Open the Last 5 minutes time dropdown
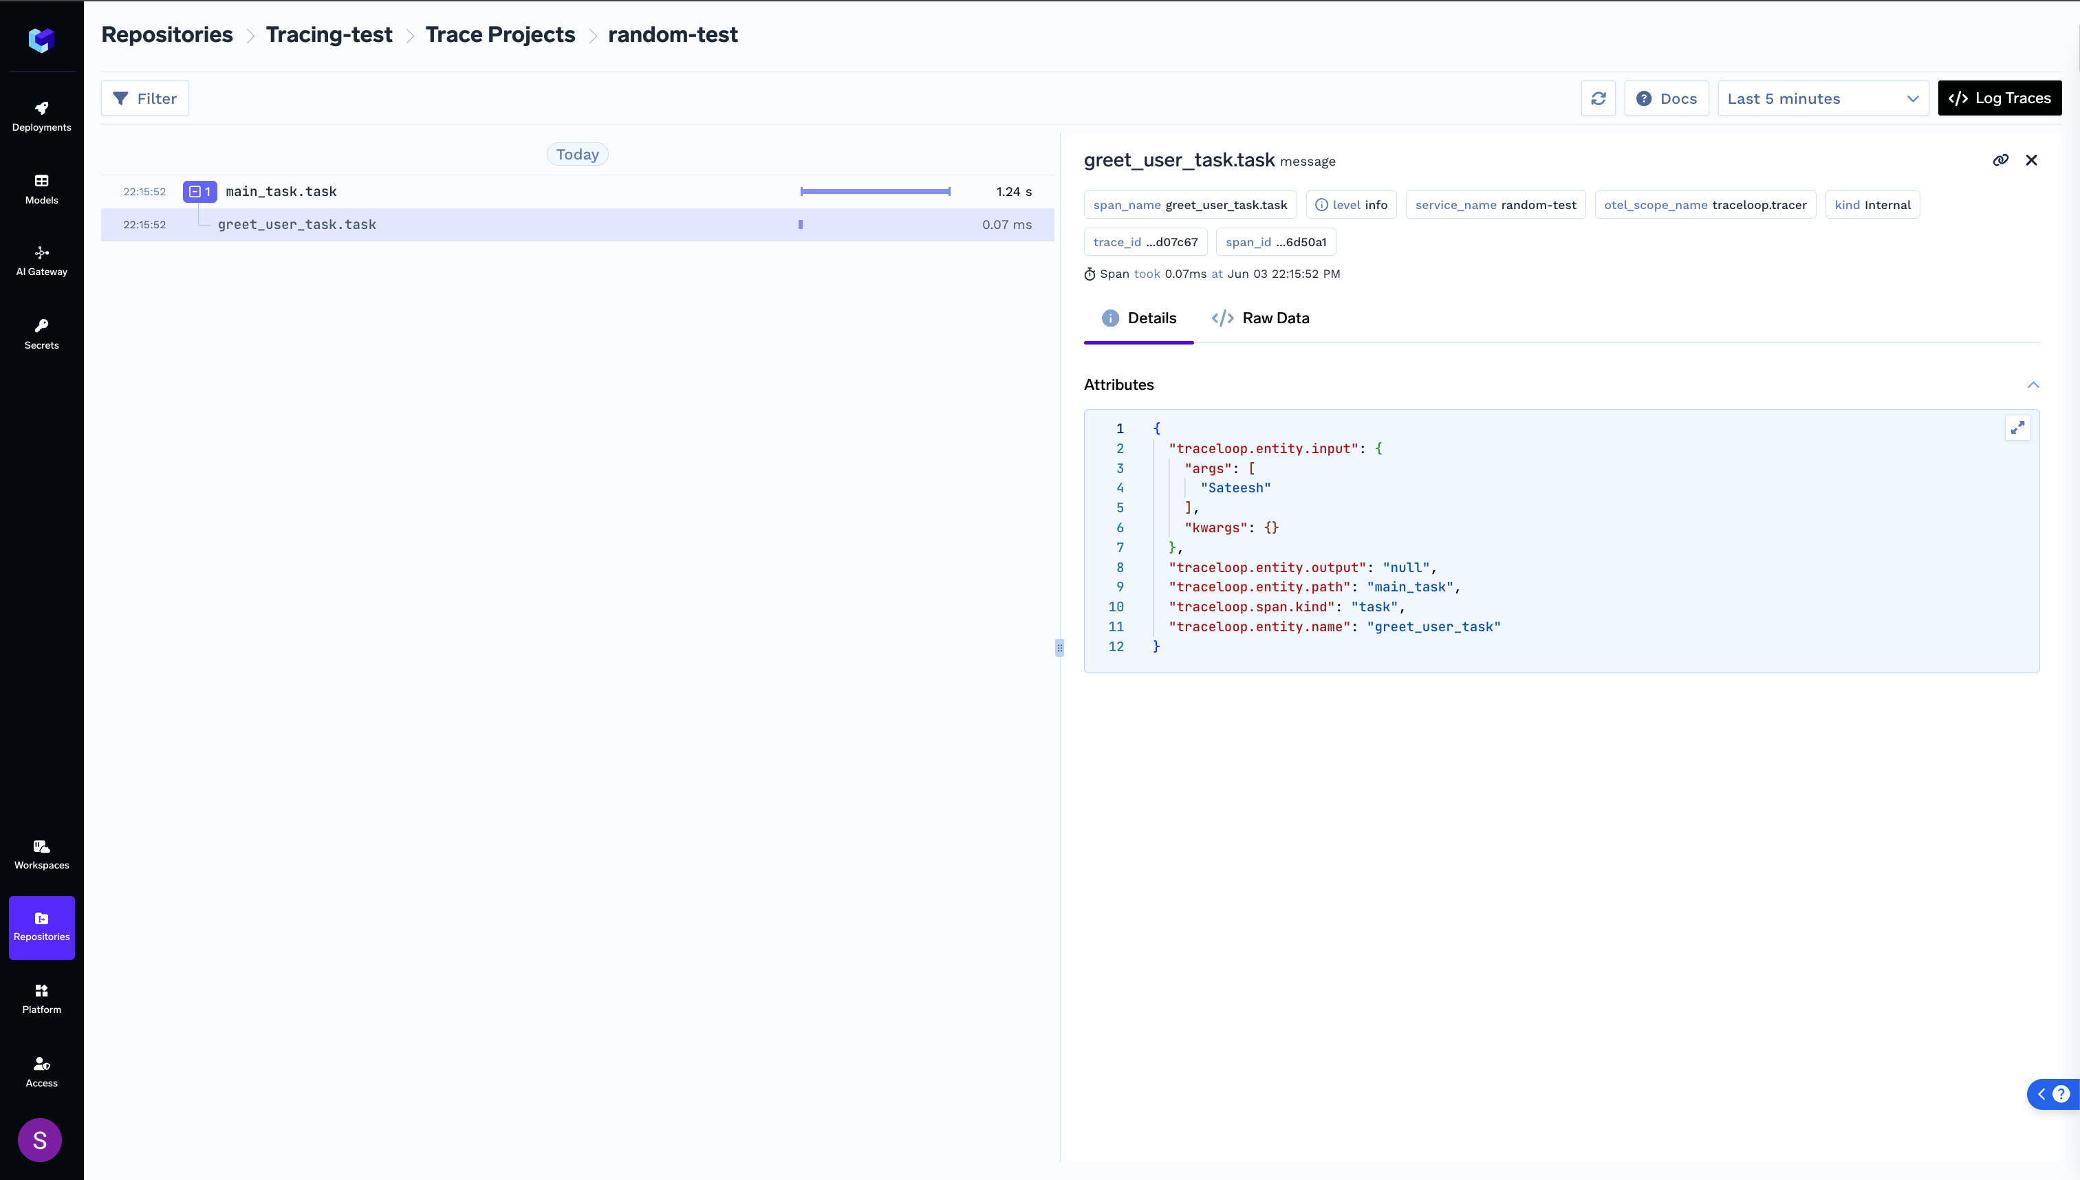Image resolution: width=2080 pixels, height=1180 pixels. 1822,98
